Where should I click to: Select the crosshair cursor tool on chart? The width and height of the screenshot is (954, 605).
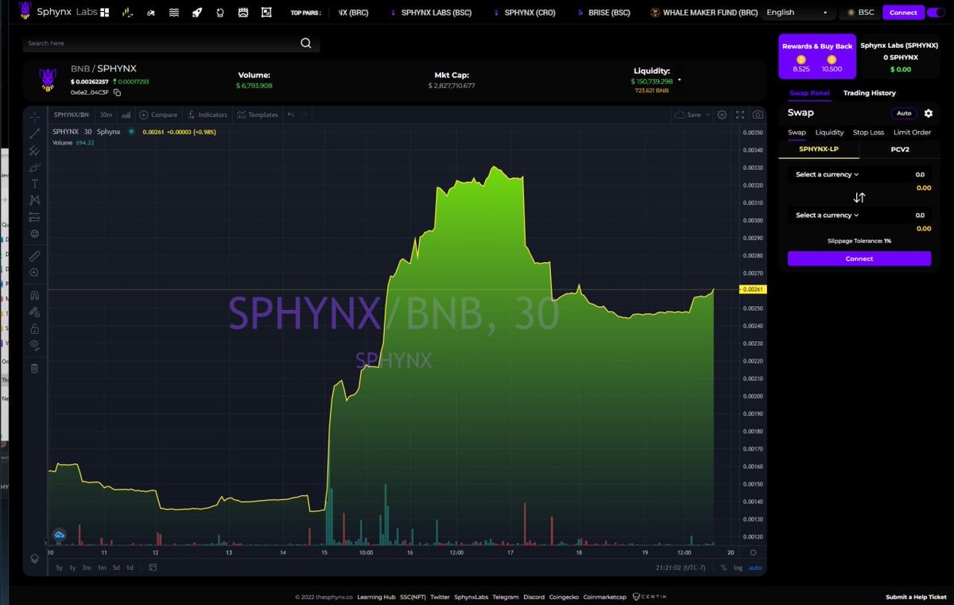[34, 116]
